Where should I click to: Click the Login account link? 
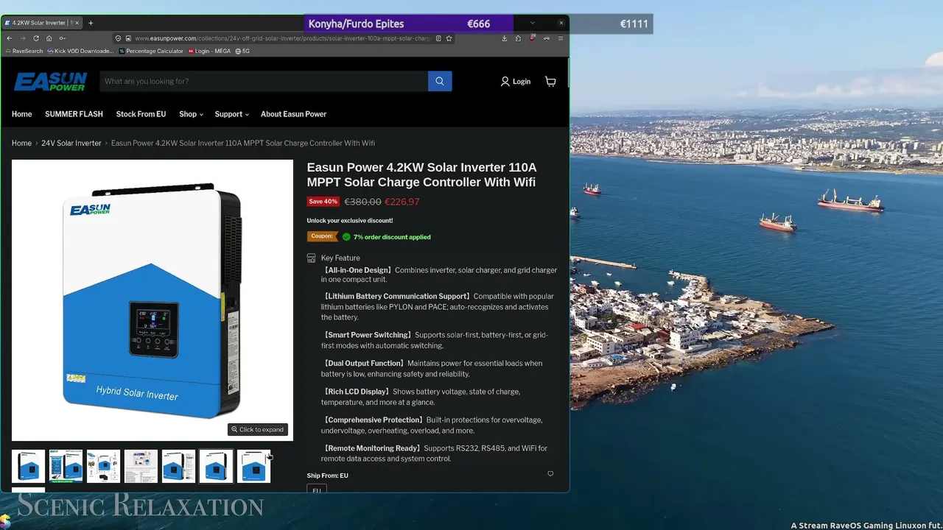[x=516, y=82]
